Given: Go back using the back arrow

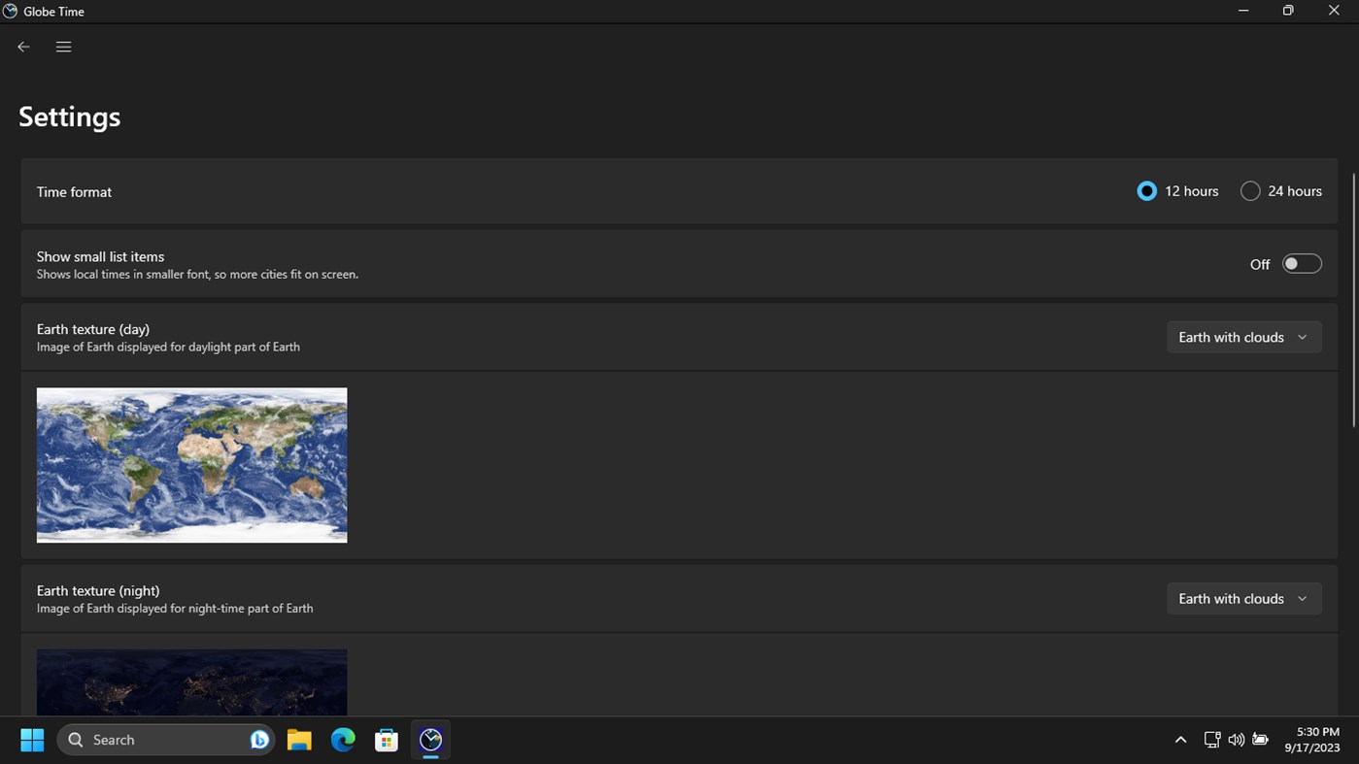Looking at the screenshot, I should click(23, 47).
